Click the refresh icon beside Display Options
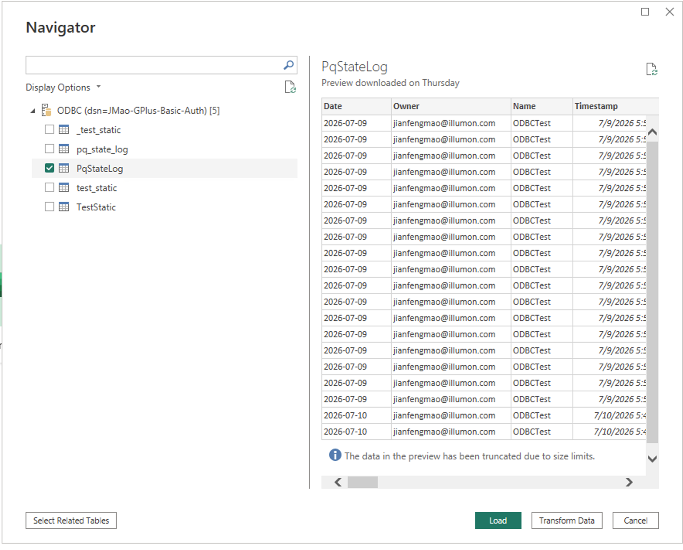 pos(290,87)
